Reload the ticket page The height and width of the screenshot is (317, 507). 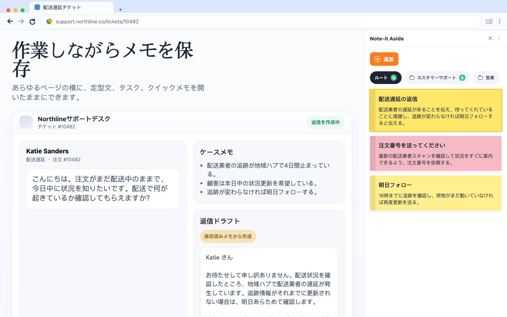click(x=32, y=21)
